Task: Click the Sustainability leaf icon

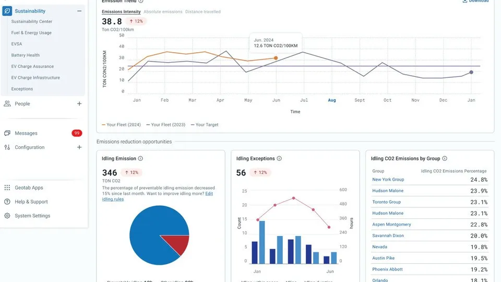Action: [7, 11]
